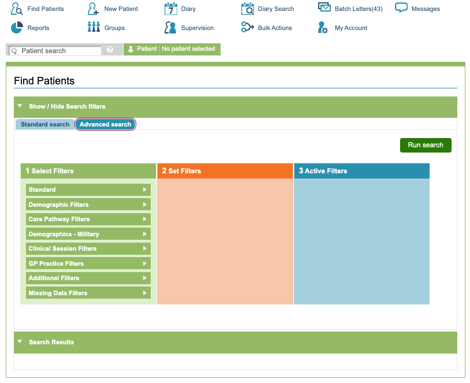Viewport: 470px width, 383px height.
Task: Open the New Patient icon
Action: (94, 9)
